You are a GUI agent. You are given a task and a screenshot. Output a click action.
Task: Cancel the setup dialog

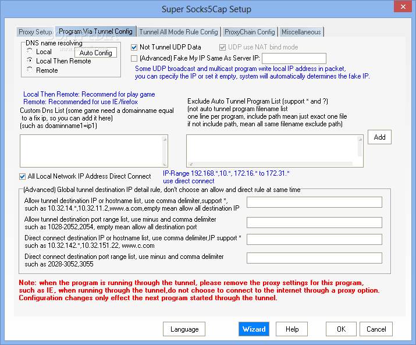pyautogui.click(x=376, y=329)
